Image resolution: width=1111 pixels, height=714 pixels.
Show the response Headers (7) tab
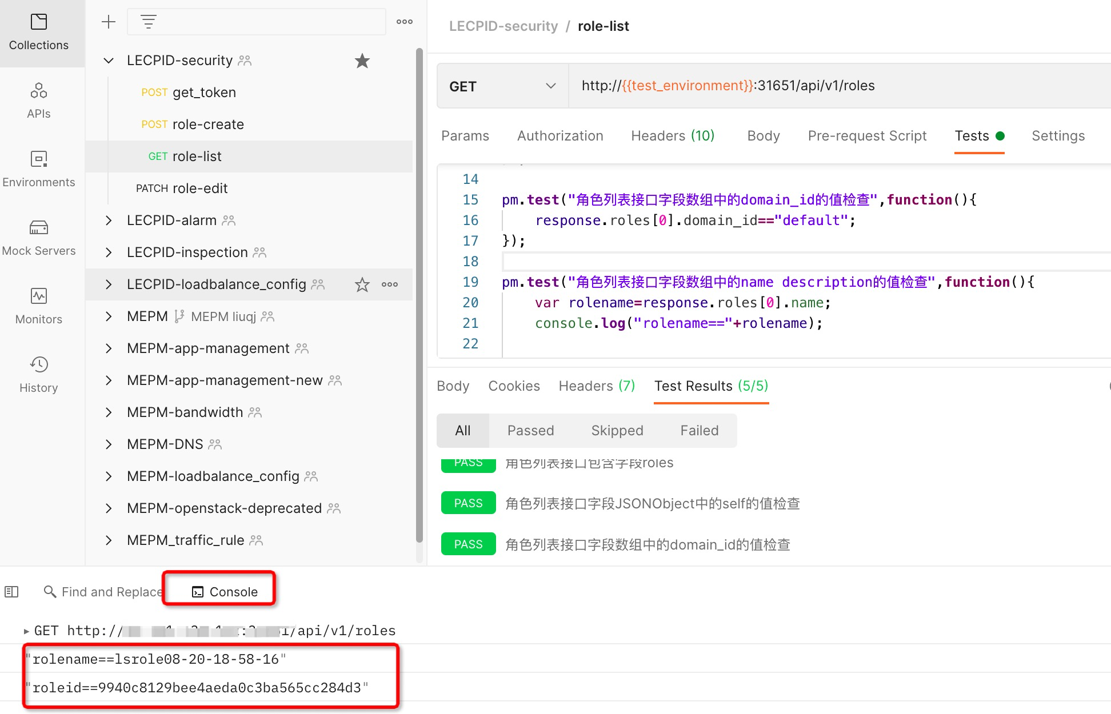tap(597, 386)
